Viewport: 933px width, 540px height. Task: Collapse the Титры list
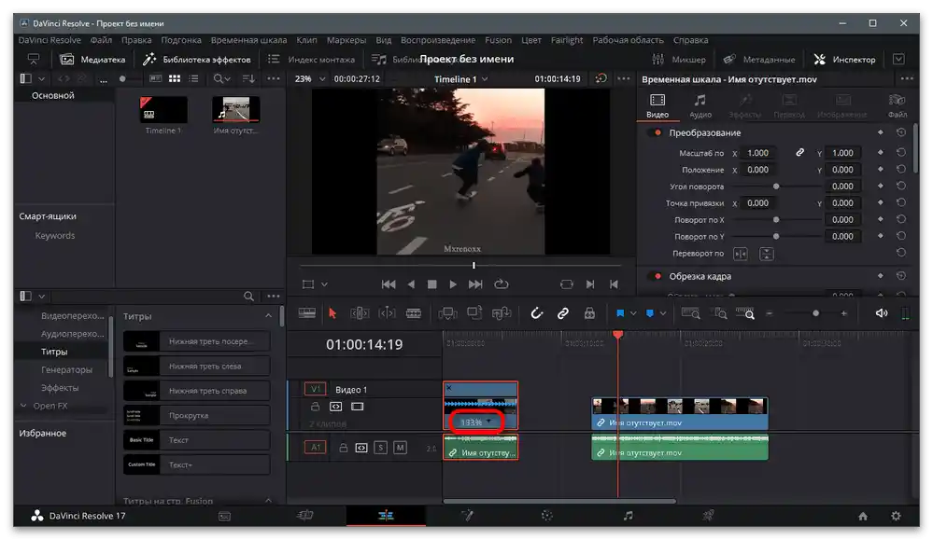[x=268, y=316]
